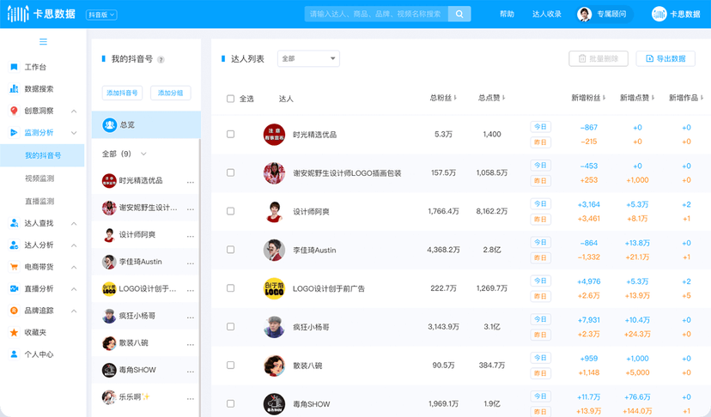This screenshot has height=417, width=711.
Task: Check the 李佳琦Austin row checkbox
Action: click(230, 250)
